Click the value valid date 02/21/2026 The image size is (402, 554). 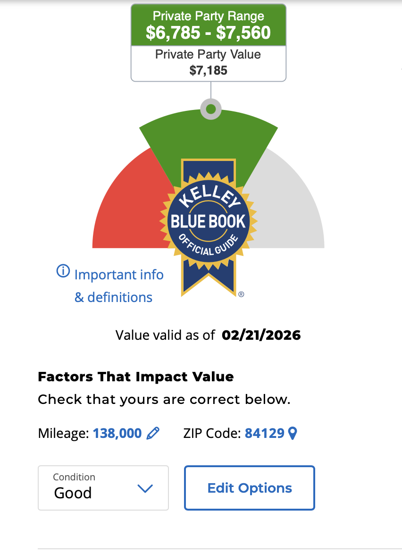coord(261,335)
